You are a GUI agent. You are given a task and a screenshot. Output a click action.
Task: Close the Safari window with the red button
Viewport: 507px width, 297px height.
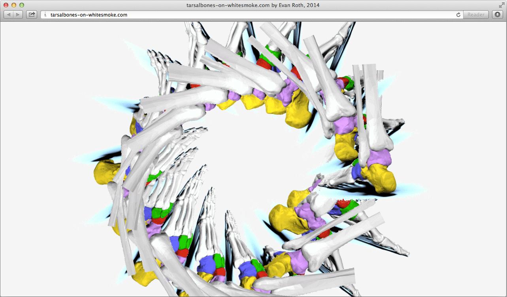point(6,5)
